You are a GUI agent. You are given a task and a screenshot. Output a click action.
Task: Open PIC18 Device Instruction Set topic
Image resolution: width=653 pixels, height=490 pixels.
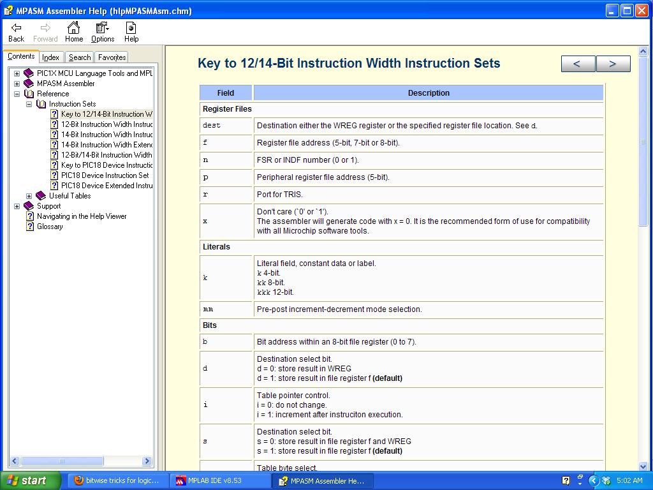(105, 175)
